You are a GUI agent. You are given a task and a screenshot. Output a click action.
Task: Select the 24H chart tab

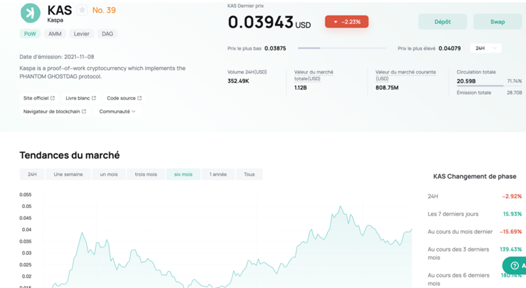coord(32,174)
